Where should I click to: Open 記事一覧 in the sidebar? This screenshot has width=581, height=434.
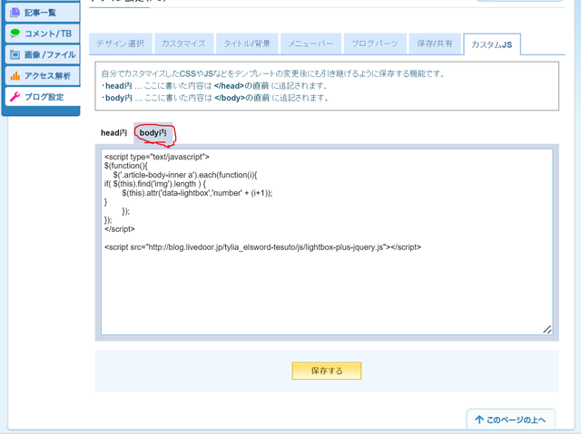point(43,12)
